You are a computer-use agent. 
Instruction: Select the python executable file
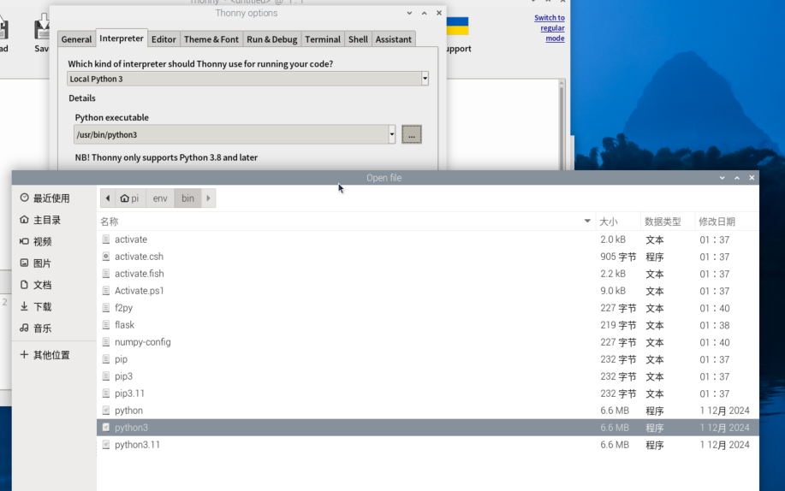[x=428, y=411]
